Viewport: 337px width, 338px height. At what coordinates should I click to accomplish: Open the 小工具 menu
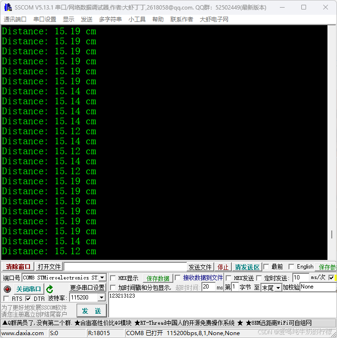coord(137,20)
